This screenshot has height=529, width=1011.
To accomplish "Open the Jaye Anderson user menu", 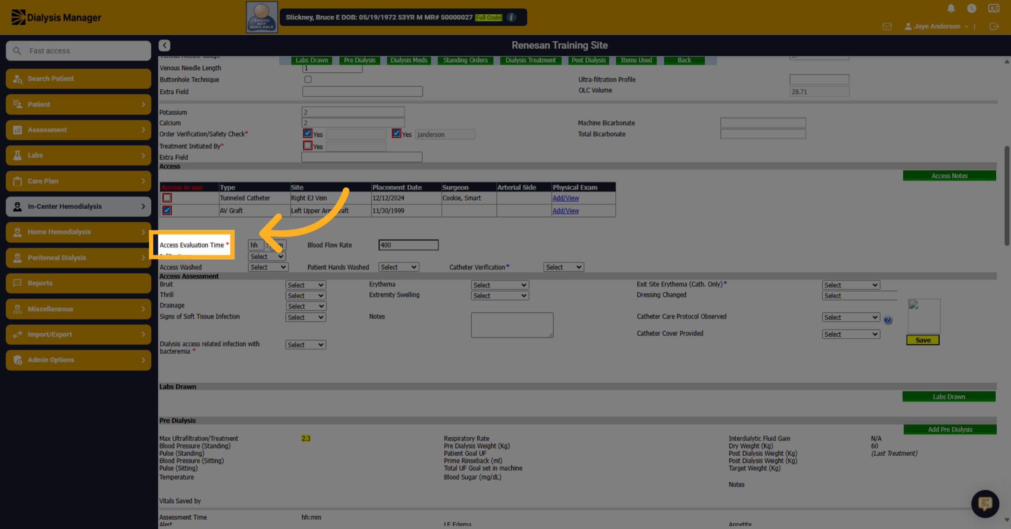I will pyautogui.click(x=936, y=26).
